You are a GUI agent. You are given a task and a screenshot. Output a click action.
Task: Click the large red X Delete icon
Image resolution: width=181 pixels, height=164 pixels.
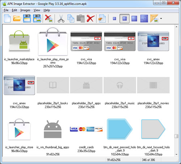pos(90,19)
